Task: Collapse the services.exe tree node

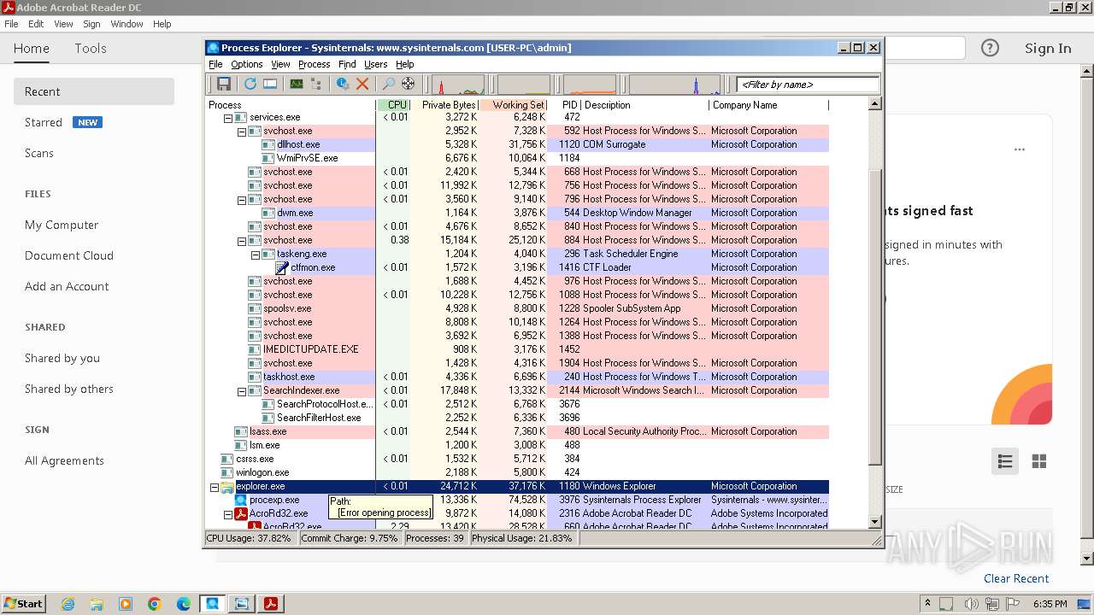Action: [228, 118]
